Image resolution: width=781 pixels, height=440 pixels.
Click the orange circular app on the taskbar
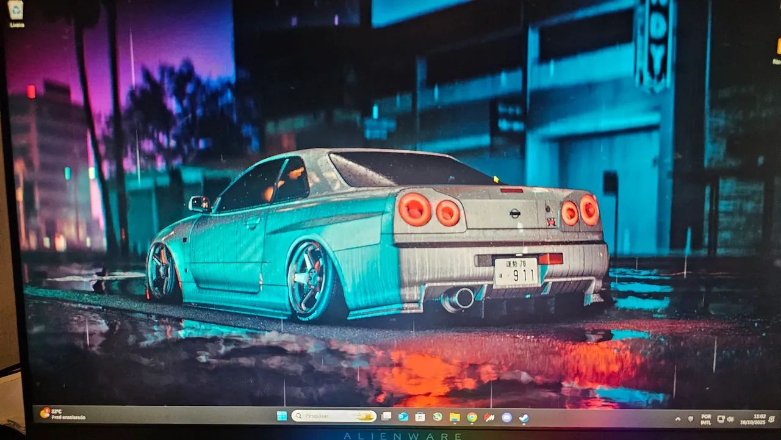(x=472, y=417)
